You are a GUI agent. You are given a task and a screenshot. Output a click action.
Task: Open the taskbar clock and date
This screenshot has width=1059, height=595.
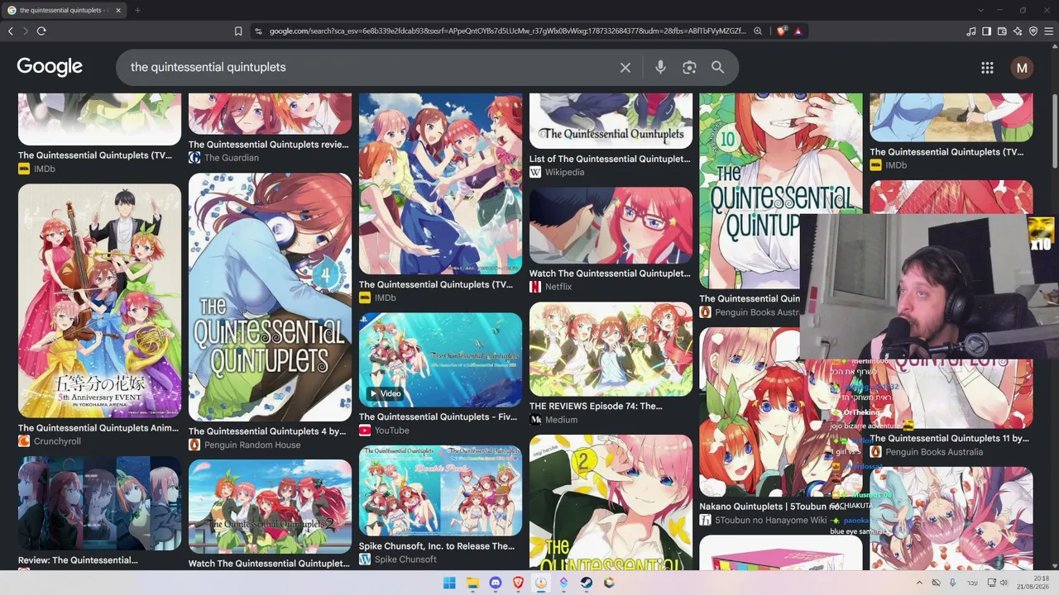[1033, 583]
